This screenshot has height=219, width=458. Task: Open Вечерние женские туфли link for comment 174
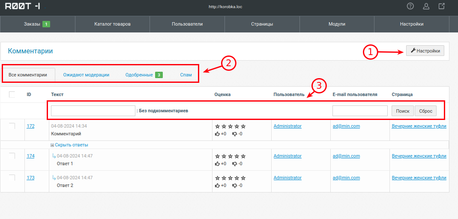coord(419,156)
